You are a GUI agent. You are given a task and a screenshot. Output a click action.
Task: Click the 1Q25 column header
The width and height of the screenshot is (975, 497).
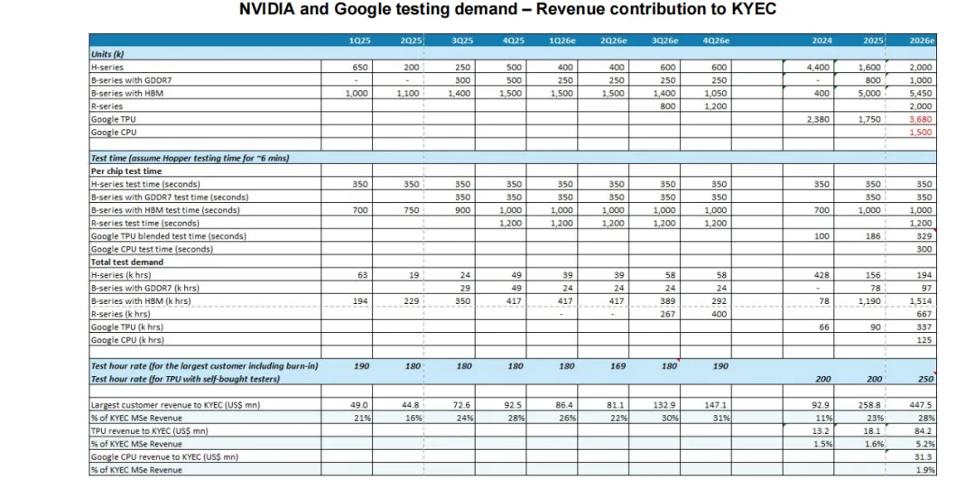(x=359, y=41)
